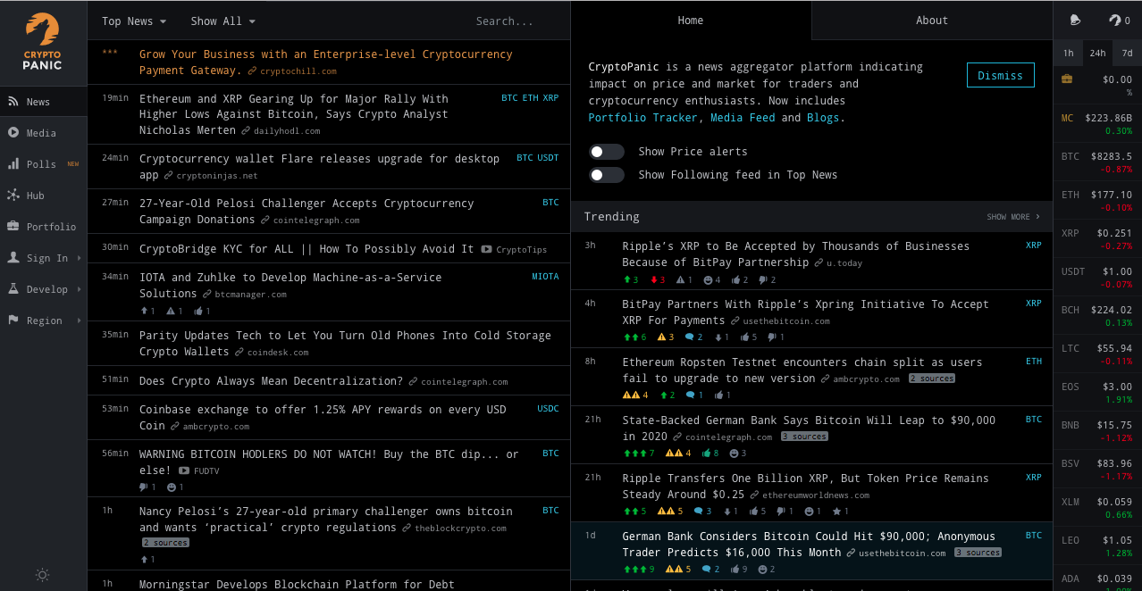Click star save icon on Ripple Transfers One Billion story

point(841,512)
